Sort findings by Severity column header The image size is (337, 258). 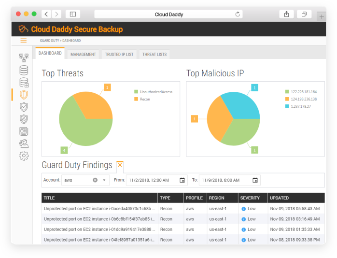[x=250, y=198]
